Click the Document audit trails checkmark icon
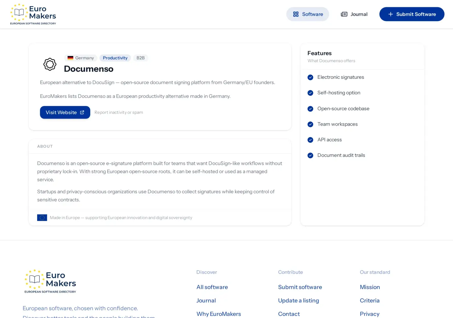This screenshot has height=318, width=453. pos(310,155)
